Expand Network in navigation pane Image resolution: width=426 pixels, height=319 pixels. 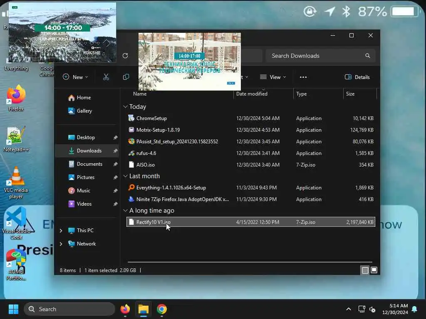(61, 244)
